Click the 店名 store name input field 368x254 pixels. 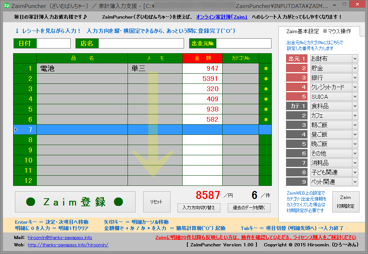(x=141, y=43)
